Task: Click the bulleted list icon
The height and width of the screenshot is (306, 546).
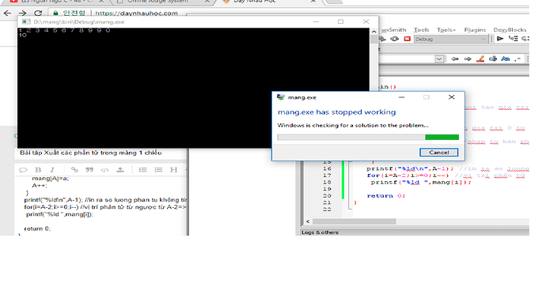Action: [142, 169]
